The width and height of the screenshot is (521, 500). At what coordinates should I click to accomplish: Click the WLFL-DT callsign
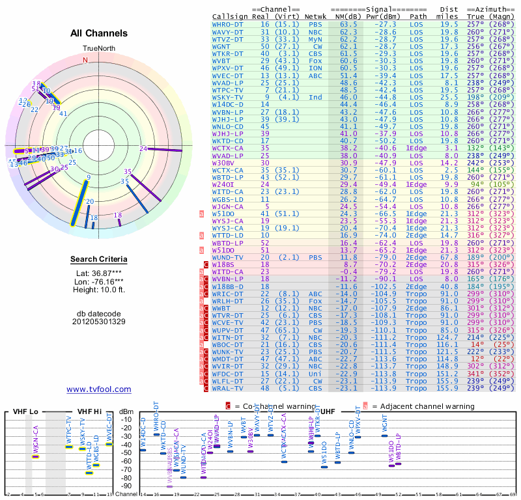click(x=227, y=381)
